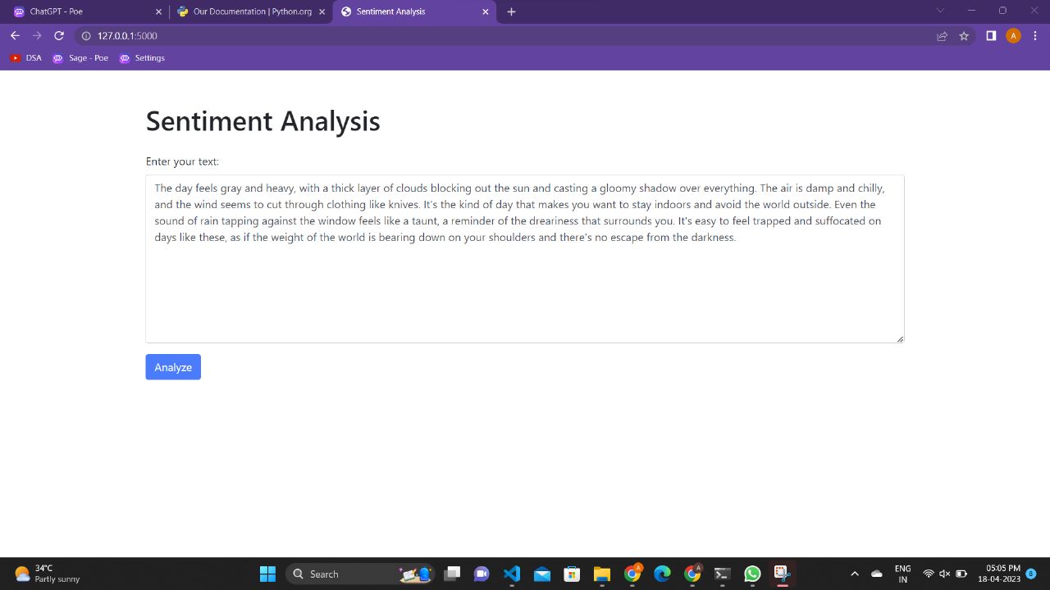The width and height of the screenshot is (1050, 590).
Task: Open the browser three-dot menu
Action: 1035,35
